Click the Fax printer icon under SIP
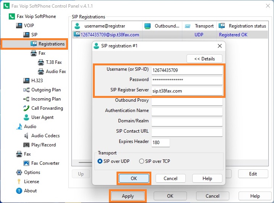274x203 pixels. pyautogui.click(x=34, y=53)
